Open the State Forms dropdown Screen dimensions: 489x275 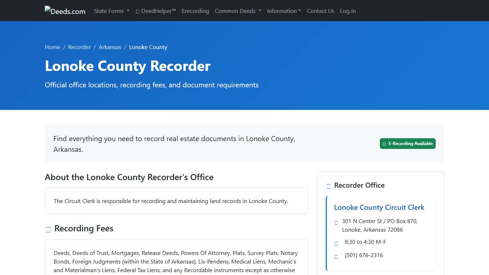point(111,11)
